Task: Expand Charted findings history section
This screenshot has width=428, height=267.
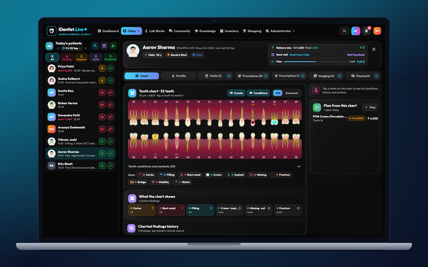Action: [x=215, y=228]
